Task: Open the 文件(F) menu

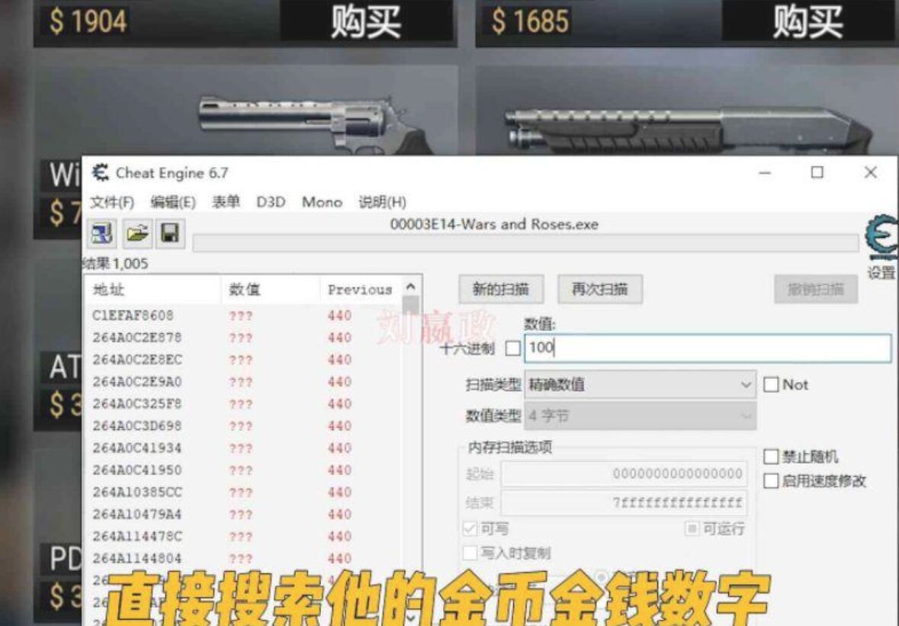Action: [112, 202]
